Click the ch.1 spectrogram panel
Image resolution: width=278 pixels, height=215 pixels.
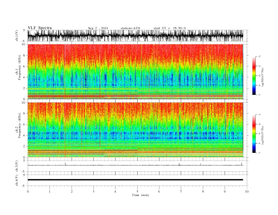tap(135, 72)
